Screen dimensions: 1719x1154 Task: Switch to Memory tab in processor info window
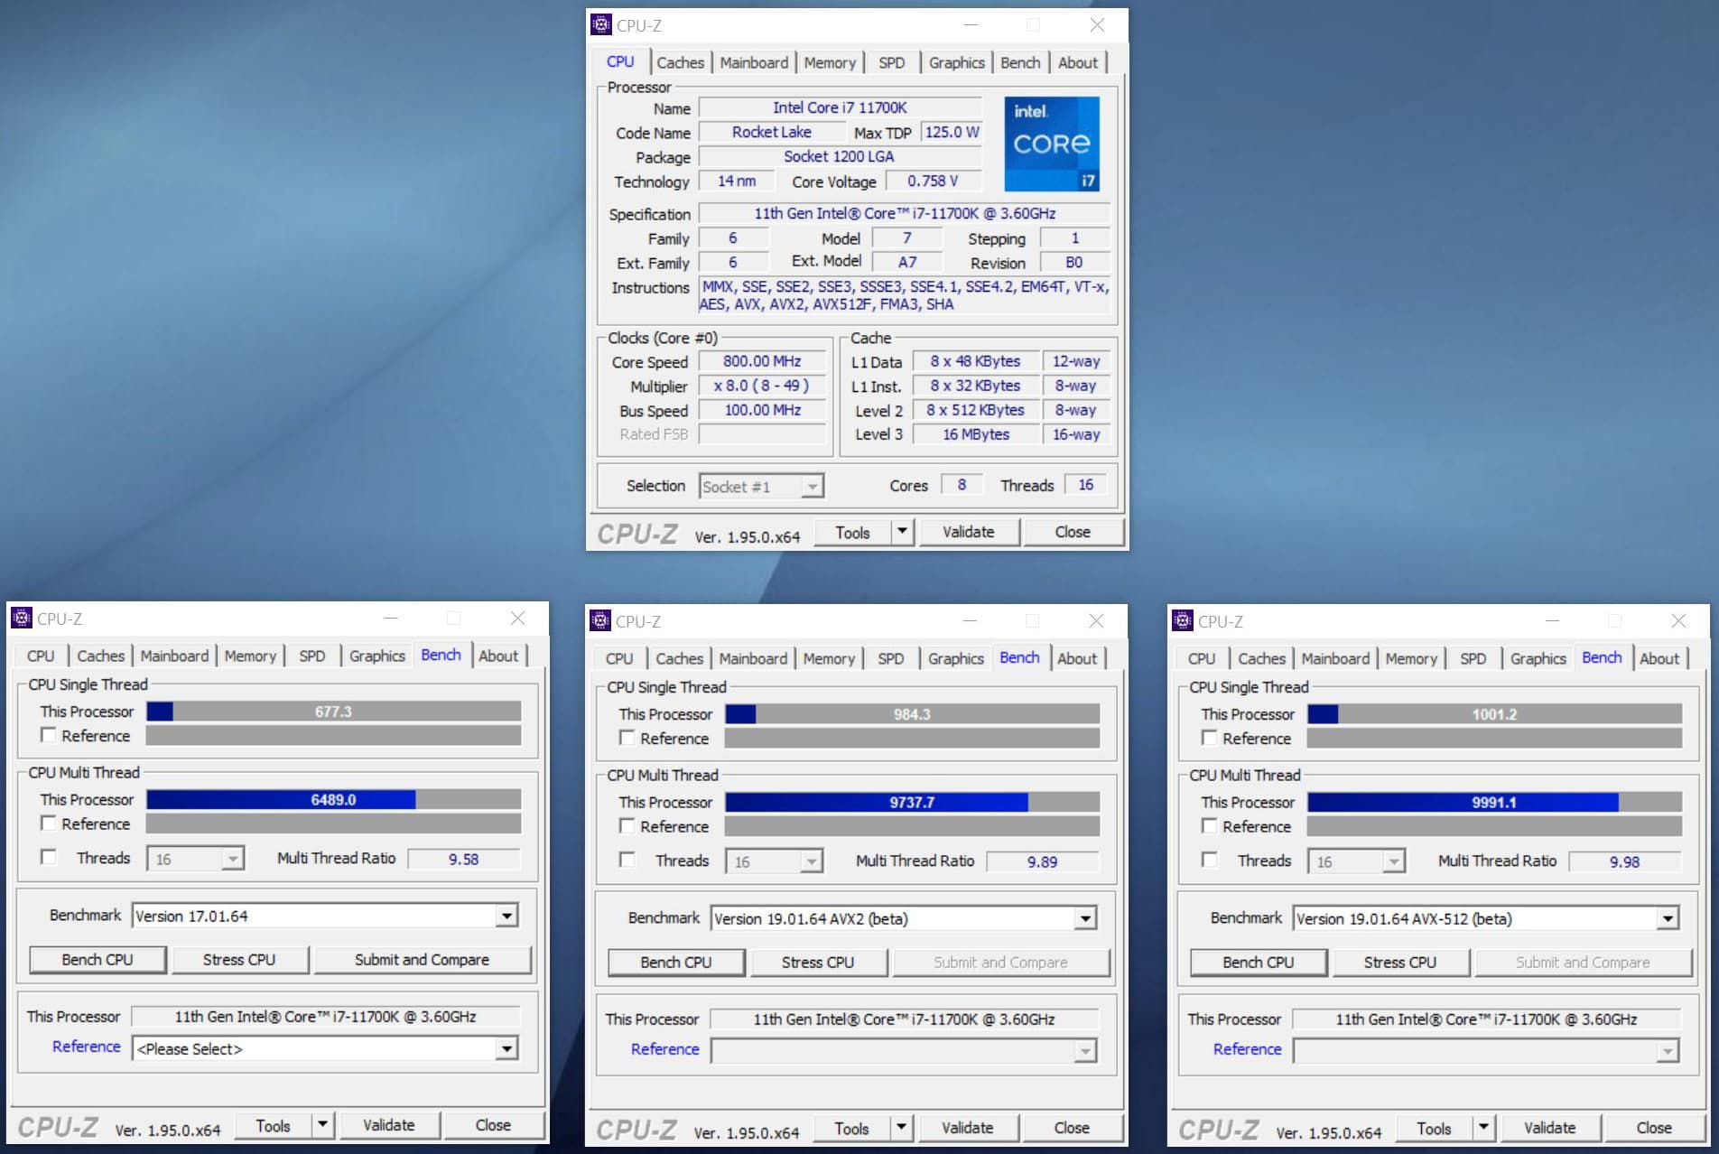pyautogui.click(x=829, y=62)
